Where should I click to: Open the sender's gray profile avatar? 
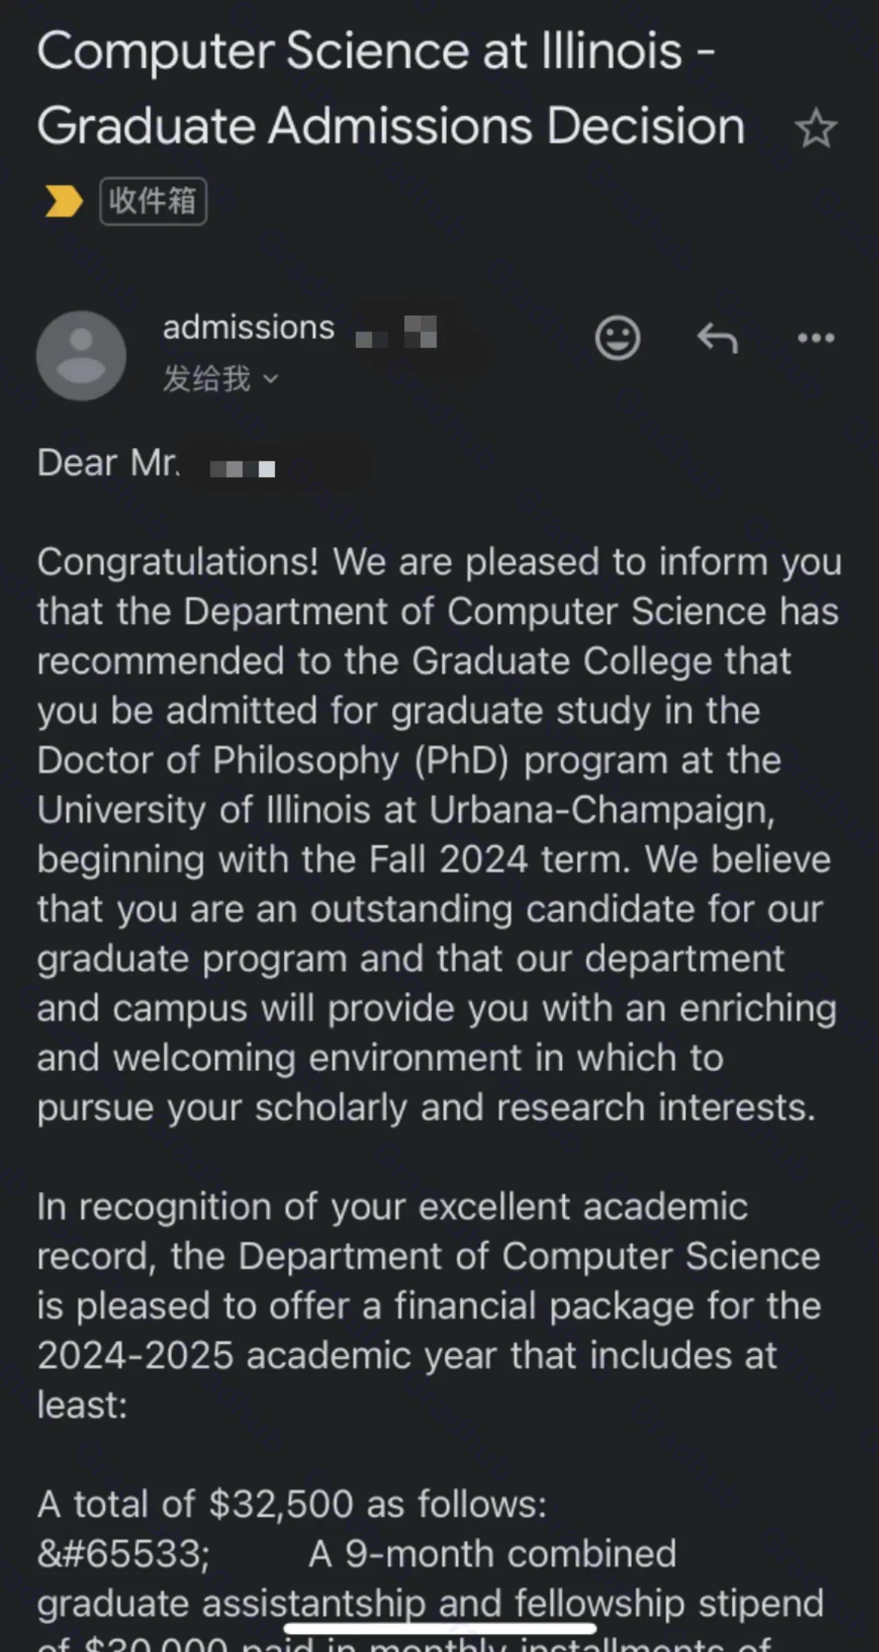(x=81, y=355)
